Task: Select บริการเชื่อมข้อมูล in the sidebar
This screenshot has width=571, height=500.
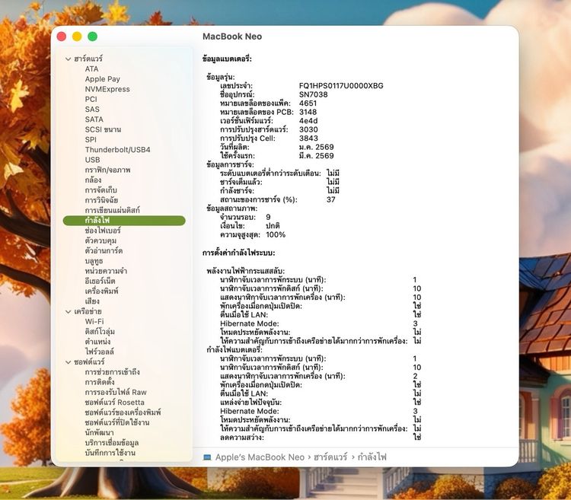Action: (112, 443)
